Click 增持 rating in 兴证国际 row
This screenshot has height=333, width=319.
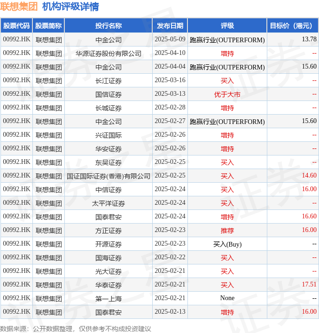coord(227,135)
